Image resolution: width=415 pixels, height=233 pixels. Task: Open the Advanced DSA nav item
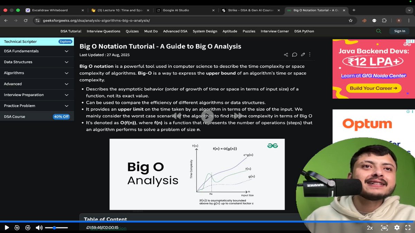click(x=175, y=31)
